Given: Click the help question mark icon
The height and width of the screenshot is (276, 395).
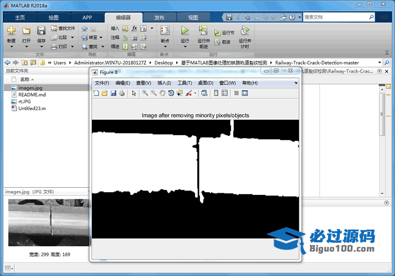Looking at the screenshot, I should [x=292, y=17].
